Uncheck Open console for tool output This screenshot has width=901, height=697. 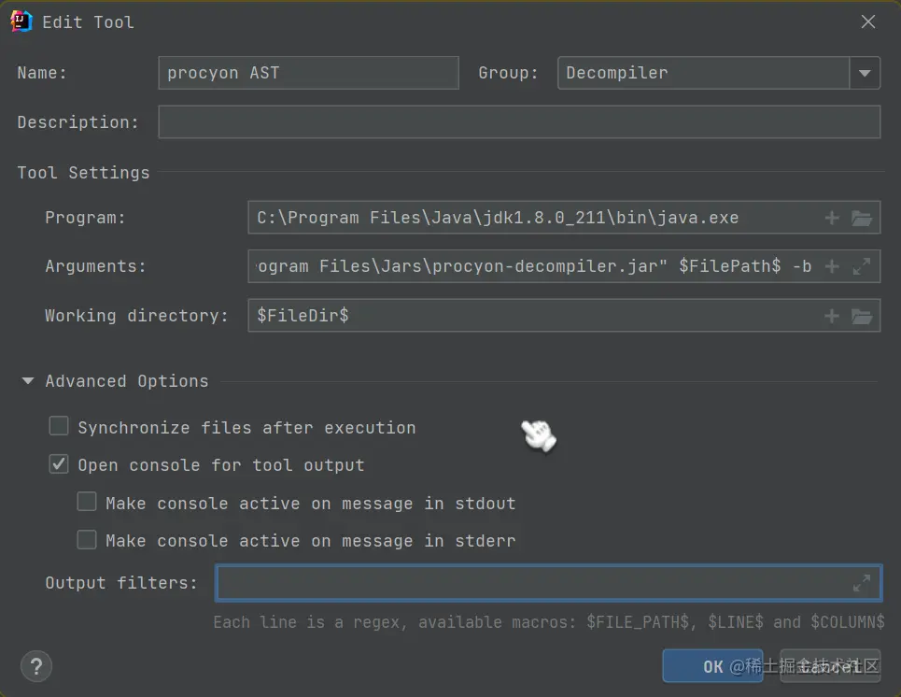(58, 463)
